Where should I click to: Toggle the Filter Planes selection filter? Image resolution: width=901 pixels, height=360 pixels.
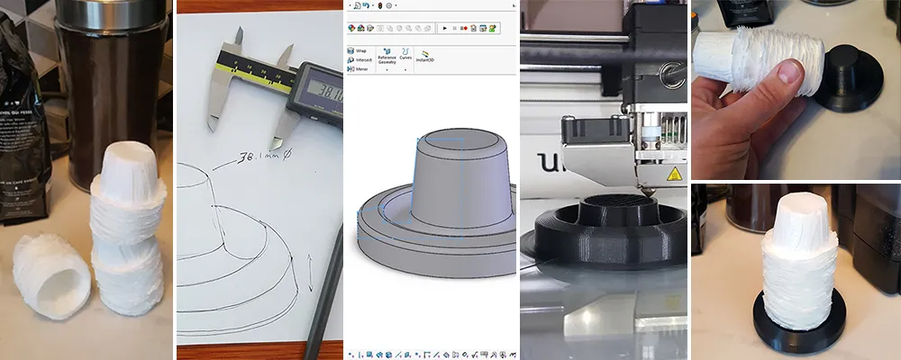[407, 355]
